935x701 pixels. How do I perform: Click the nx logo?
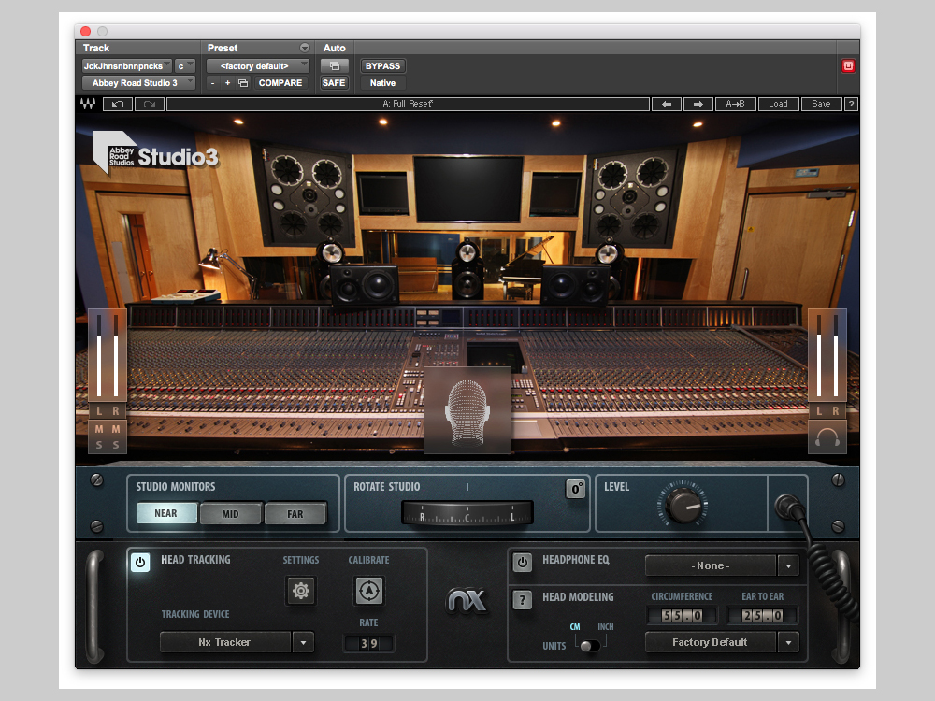(467, 600)
